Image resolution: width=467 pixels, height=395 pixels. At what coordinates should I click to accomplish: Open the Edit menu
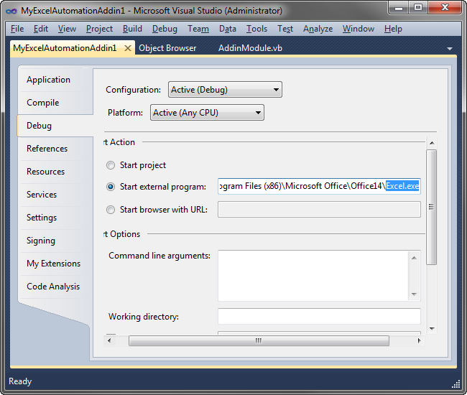(41, 29)
